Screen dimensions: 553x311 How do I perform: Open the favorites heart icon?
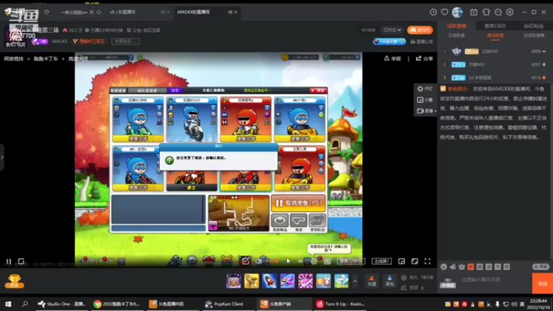coord(444,12)
